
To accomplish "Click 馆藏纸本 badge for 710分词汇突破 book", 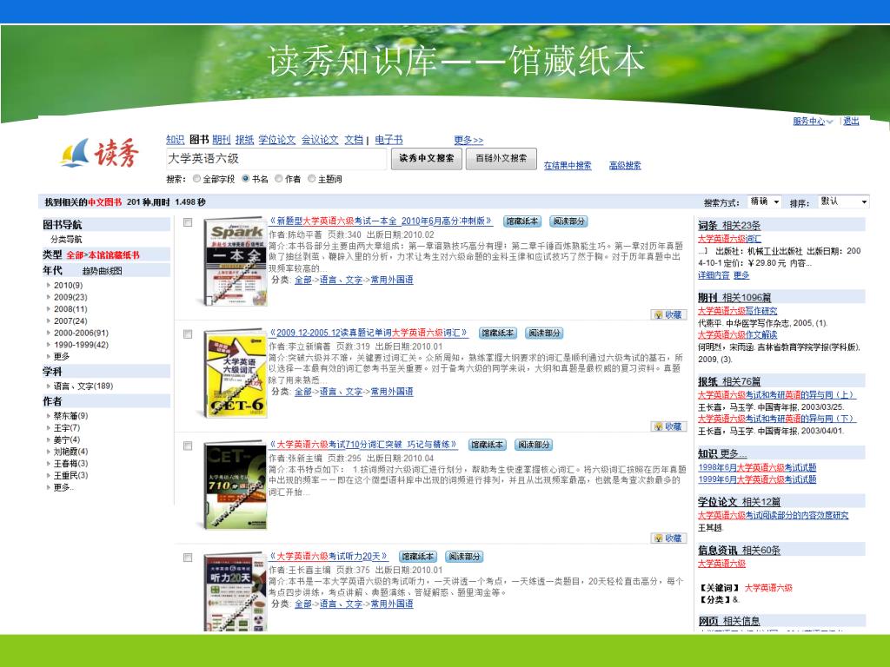I will click(488, 445).
